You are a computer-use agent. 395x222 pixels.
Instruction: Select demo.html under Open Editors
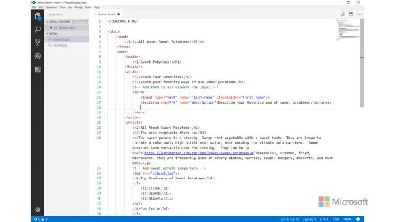67,28
